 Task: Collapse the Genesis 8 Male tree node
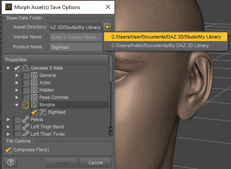(8, 68)
